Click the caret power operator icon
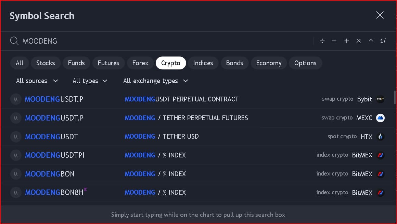 (371, 41)
